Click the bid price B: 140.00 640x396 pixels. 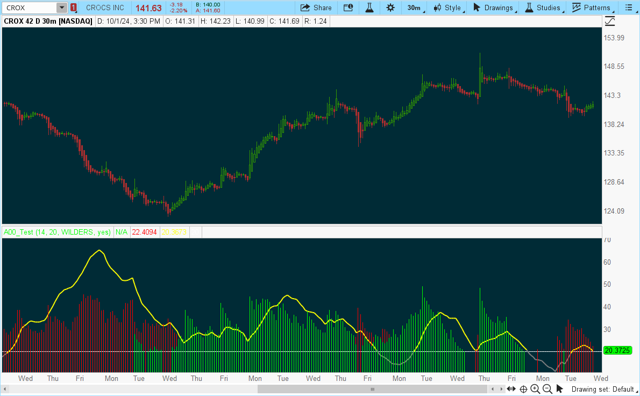208,5
